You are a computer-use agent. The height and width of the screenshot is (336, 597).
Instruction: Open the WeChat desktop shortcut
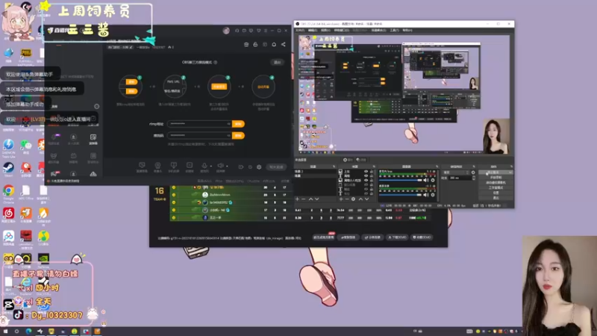coord(26,145)
